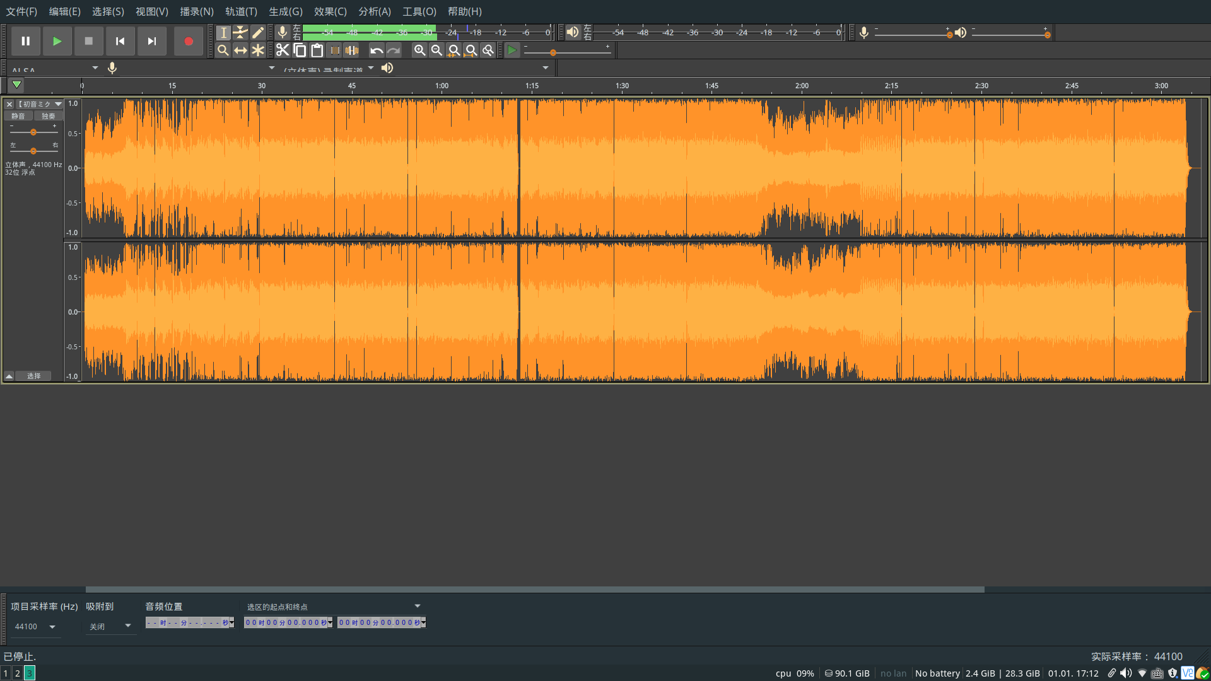Activate the Multi-tool asterisk icon

pyautogui.click(x=257, y=50)
